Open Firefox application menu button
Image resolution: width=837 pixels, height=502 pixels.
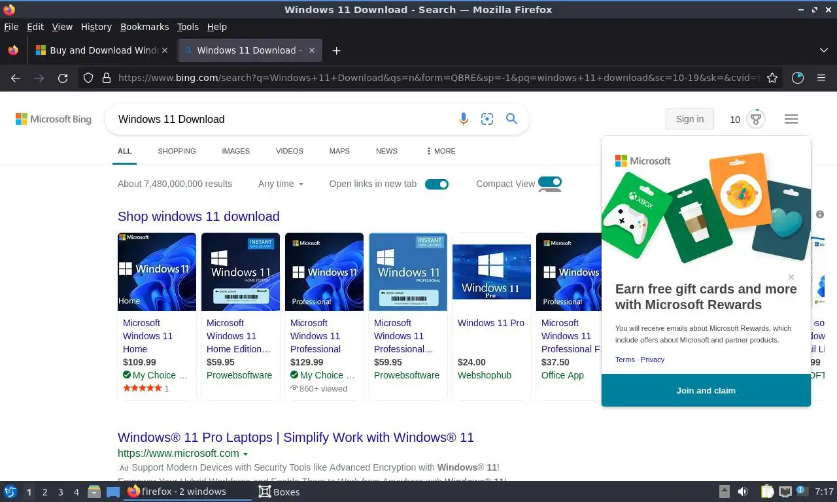821,78
